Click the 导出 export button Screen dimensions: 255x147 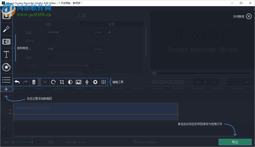coord(235,142)
